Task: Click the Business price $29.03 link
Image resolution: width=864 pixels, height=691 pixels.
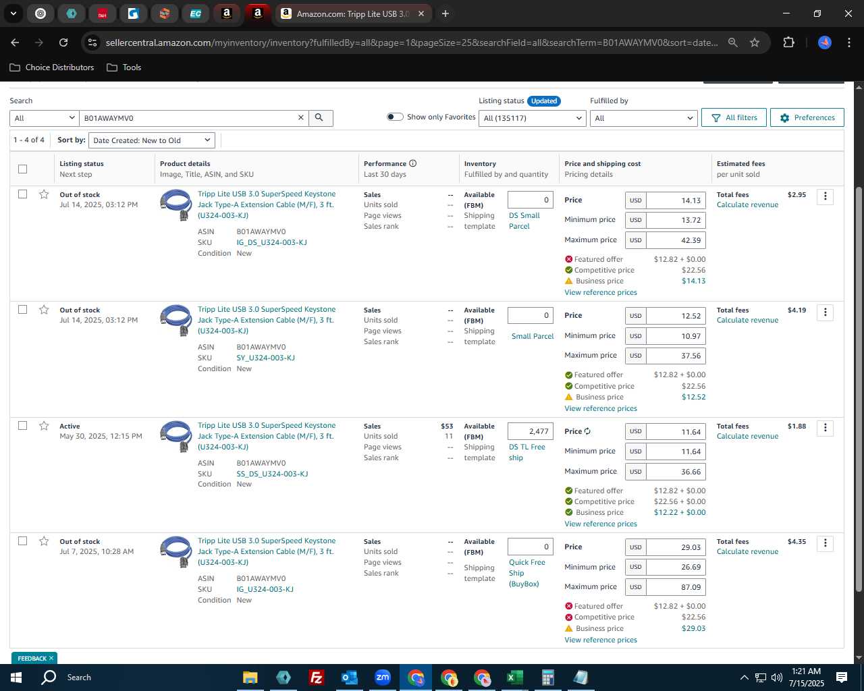Action: [693, 628]
